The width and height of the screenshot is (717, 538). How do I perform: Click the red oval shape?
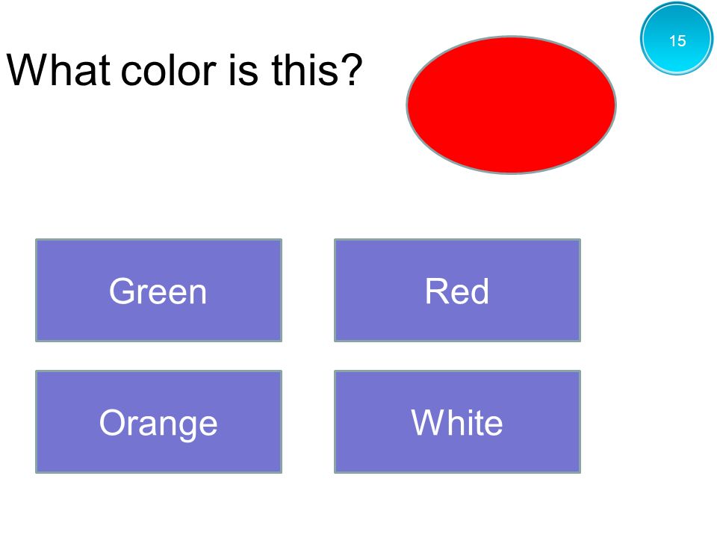(x=511, y=105)
